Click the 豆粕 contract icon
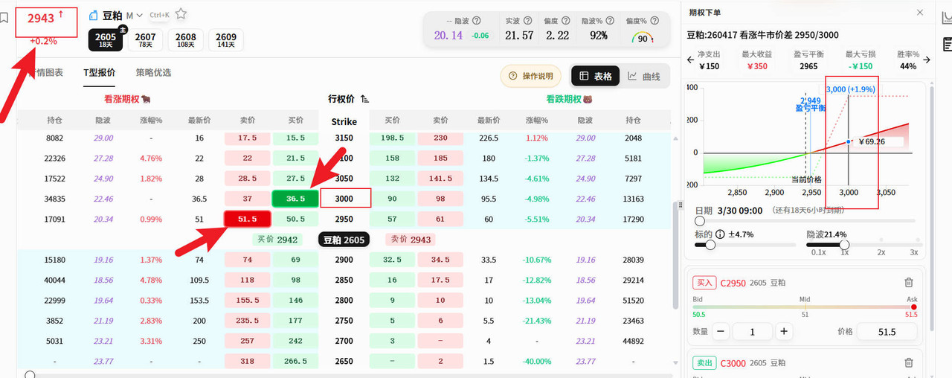This screenshot has width=952, height=378. tap(94, 15)
